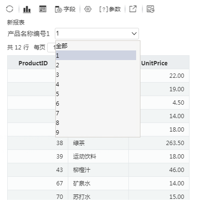Choose option 8 in the dropdown list
202x208 pixels.
point(96,123)
